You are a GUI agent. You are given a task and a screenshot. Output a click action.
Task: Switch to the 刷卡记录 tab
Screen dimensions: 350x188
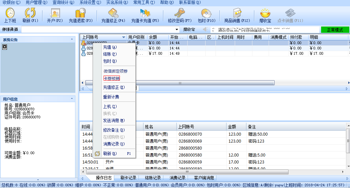point(129,178)
